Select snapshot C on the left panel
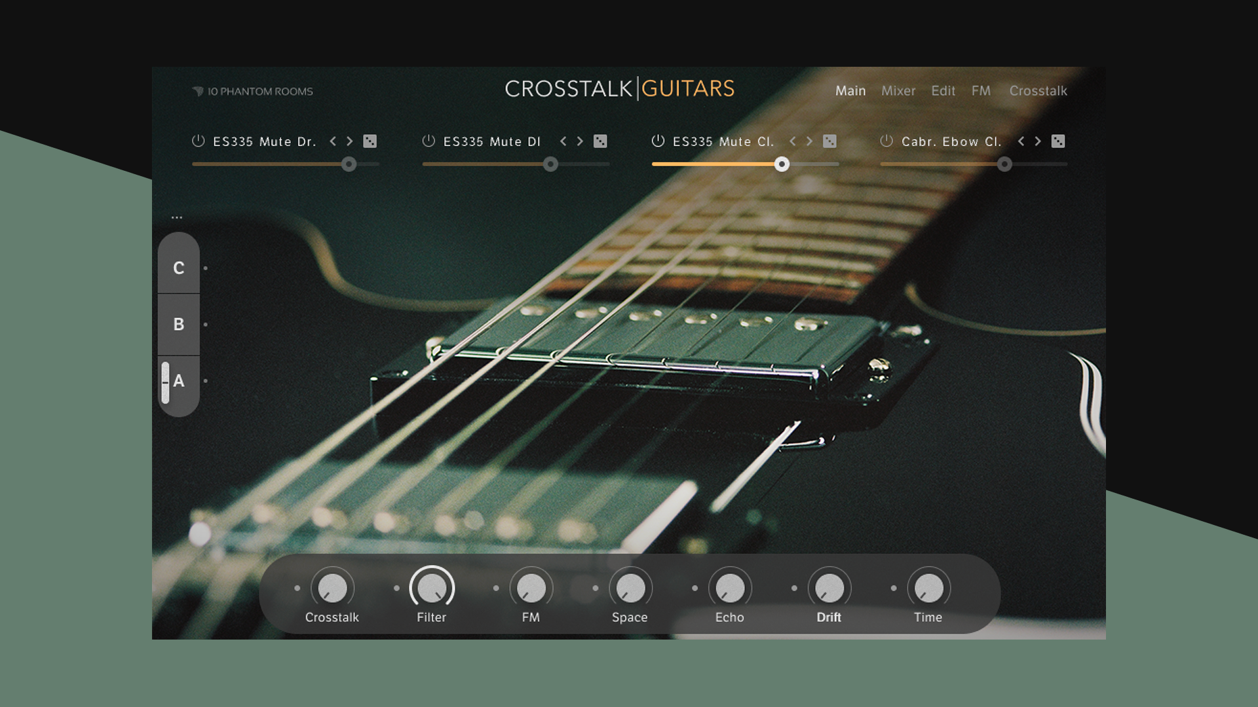Image resolution: width=1258 pixels, height=707 pixels. click(x=178, y=267)
